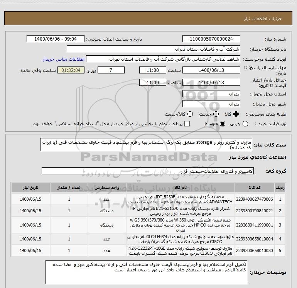Click the need date 1400/06/15 in row 3

(x=30, y=225)
